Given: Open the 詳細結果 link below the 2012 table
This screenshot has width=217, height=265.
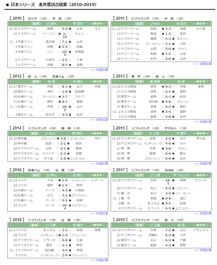Looking at the screenshot, I should coord(99,120).
